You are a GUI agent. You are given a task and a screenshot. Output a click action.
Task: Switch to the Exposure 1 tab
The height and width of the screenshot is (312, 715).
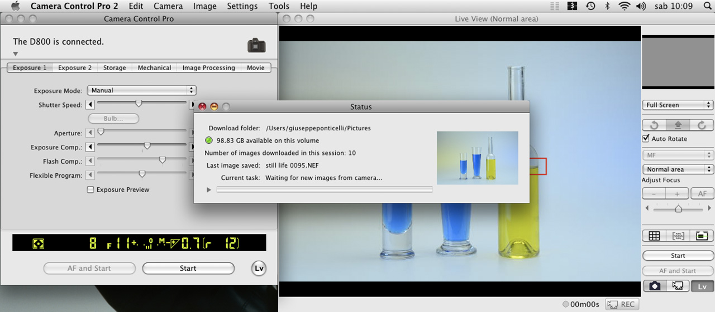pyautogui.click(x=30, y=67)
